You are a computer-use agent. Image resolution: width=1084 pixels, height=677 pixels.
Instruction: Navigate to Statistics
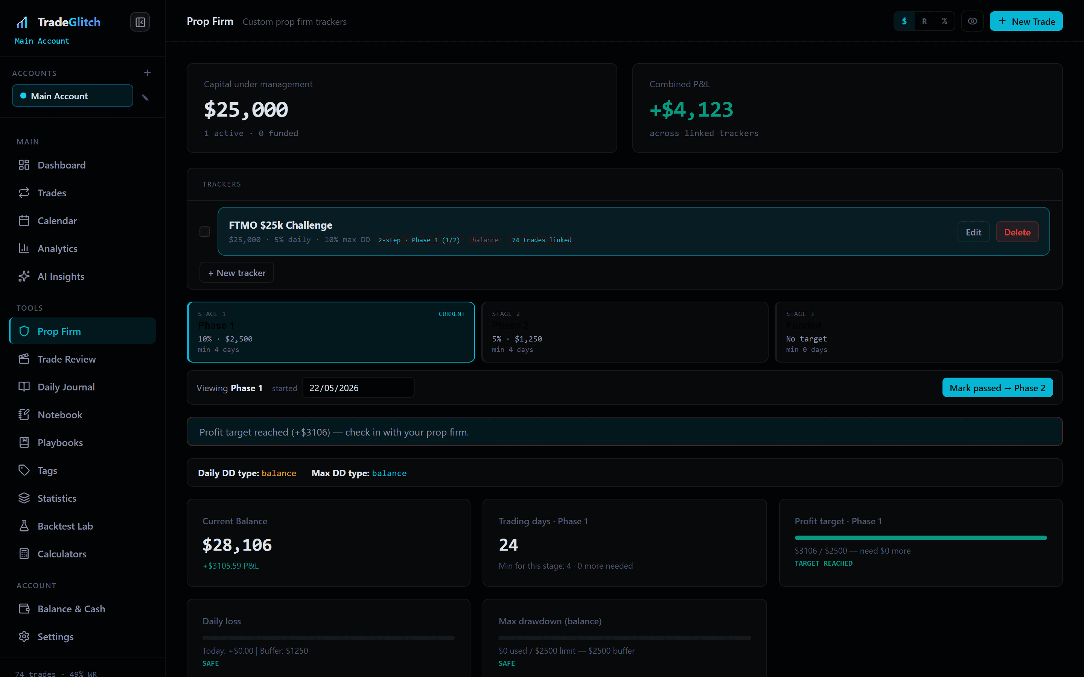click(x=82, y=498)
